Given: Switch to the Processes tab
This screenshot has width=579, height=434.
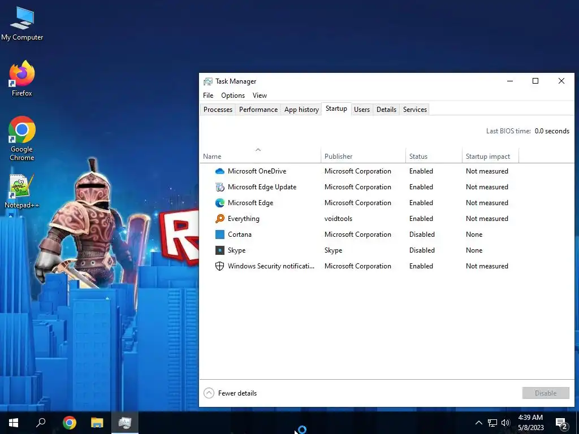Looking at the screenshot, I should click(x=218, y=110).
